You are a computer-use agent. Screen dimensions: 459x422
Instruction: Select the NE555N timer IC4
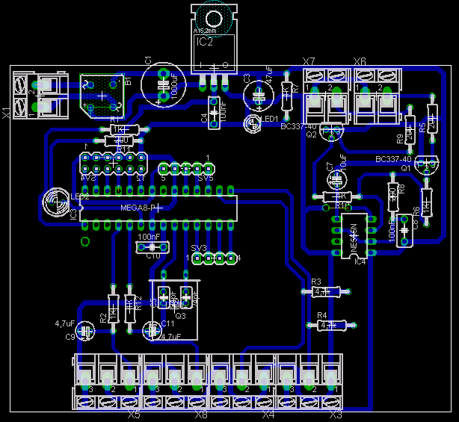coord(354,236)
